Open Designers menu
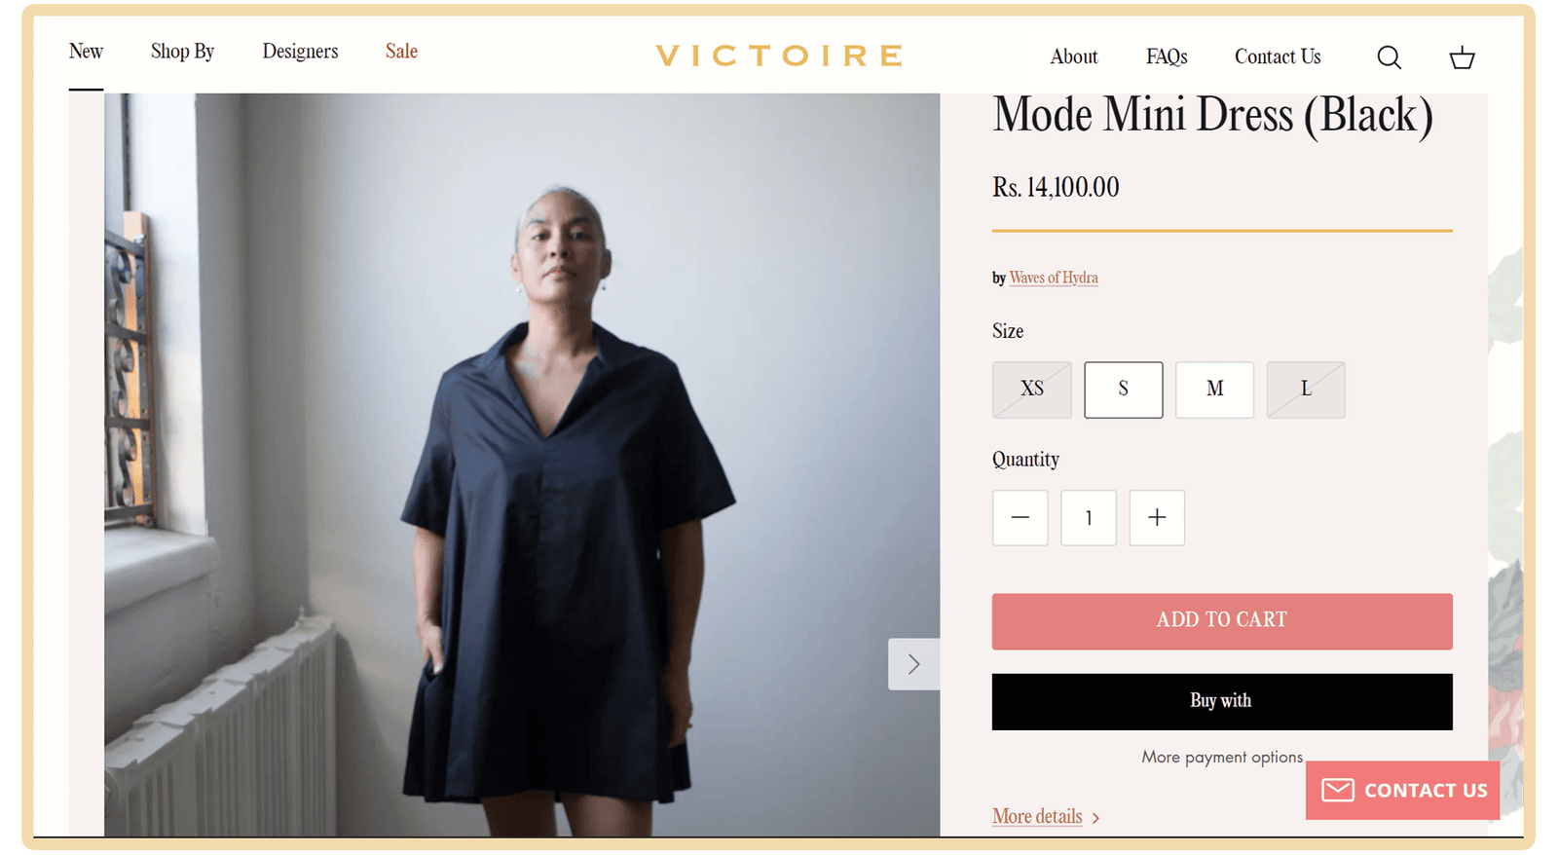Image resolution: width=1558 pixels, height=855 pixels. tap(300, 52)
